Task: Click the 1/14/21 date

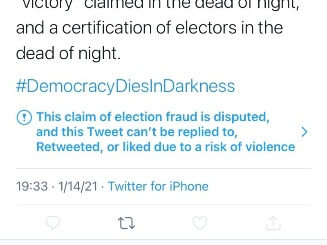Action: coord(78,187)
